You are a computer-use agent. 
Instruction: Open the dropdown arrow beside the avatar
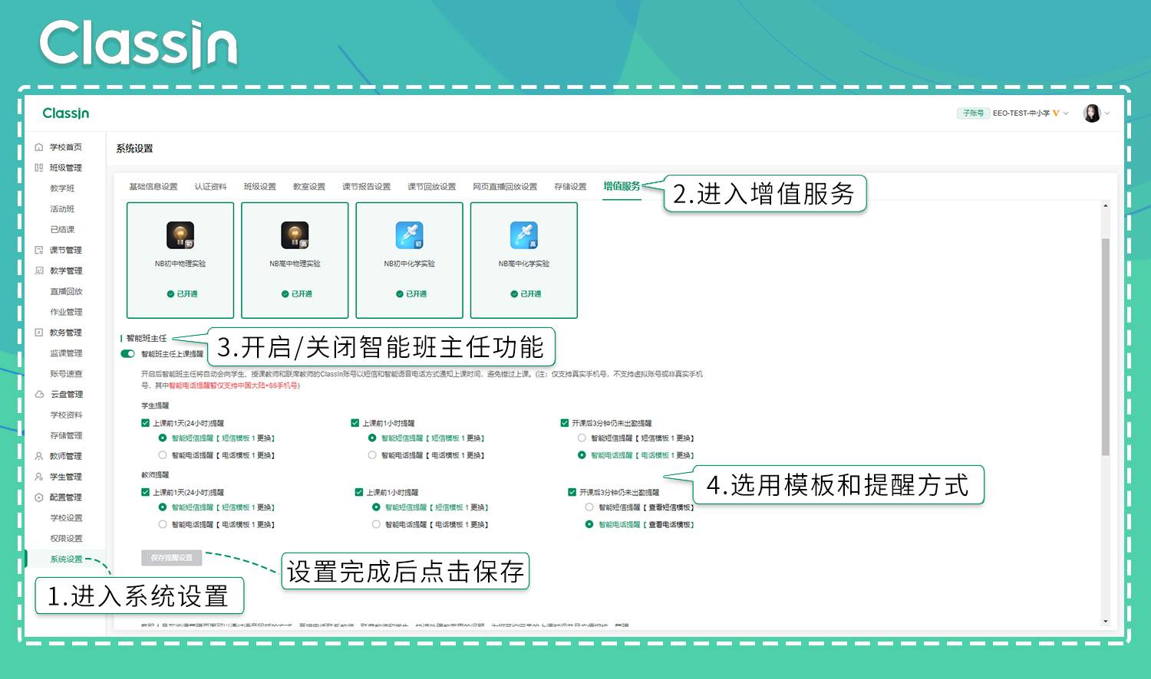pyautogui.click(x=1107, y=113)
